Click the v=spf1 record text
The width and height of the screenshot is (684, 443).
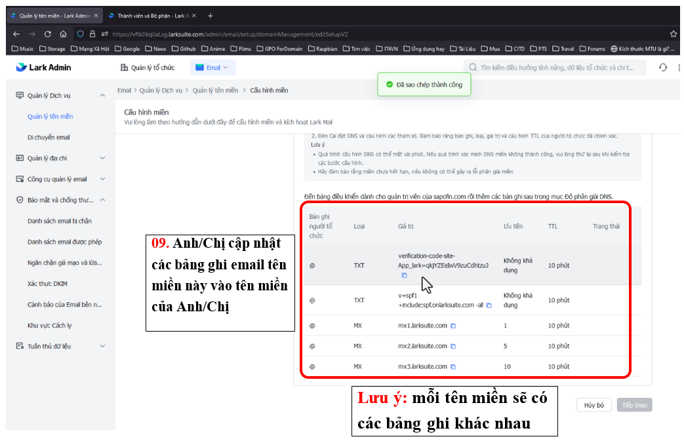[x=441, y=300]
